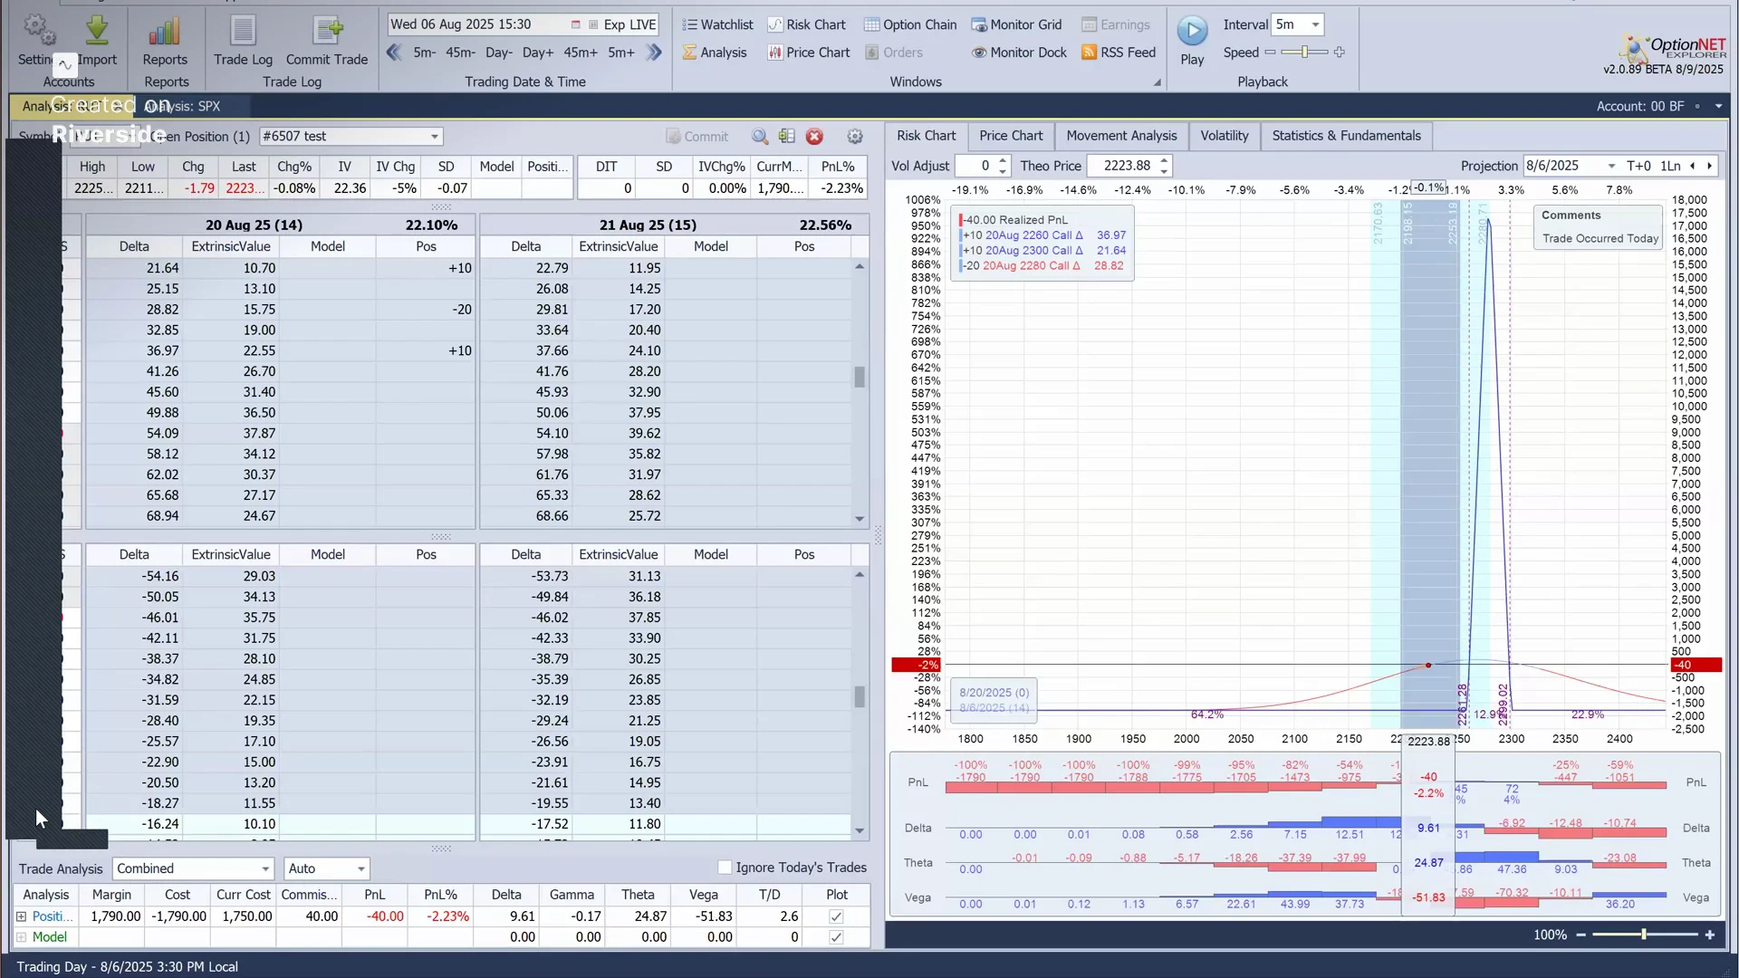The image size is (1739, 978).
Task: Open the RSS Feed window
Action: (1119, 53)
